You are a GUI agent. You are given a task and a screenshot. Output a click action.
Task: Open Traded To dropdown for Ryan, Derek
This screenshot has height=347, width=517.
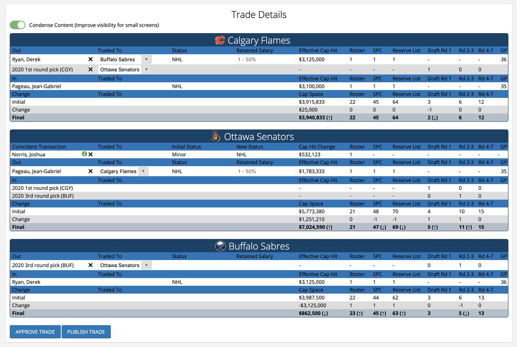coord(125,59)
